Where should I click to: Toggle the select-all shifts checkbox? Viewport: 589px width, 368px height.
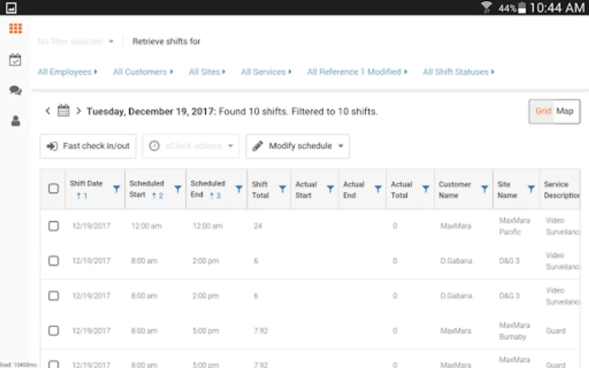(x=54, y=188)
